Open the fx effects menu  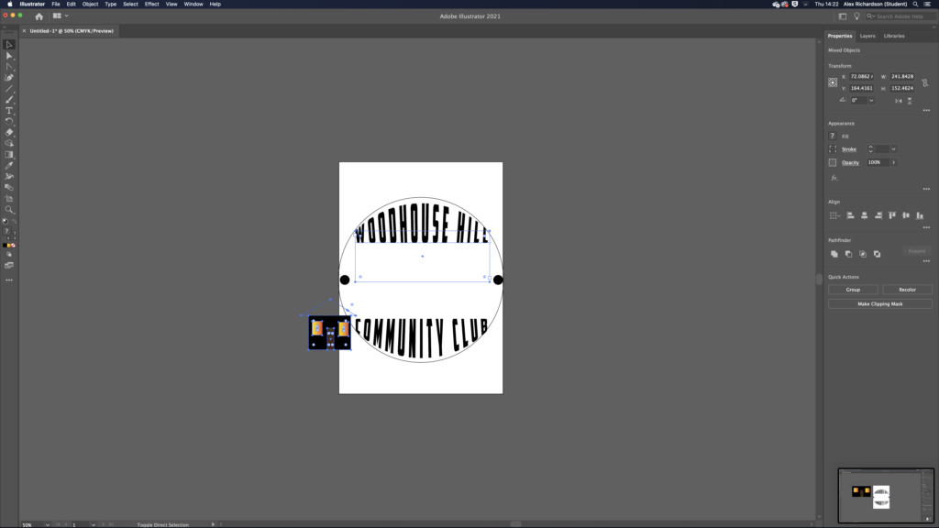[834, 178]
